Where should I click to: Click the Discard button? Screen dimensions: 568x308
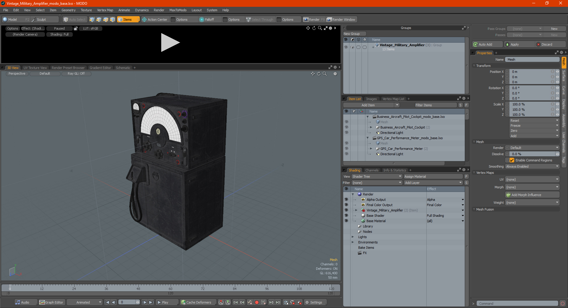tap(551, 44)
